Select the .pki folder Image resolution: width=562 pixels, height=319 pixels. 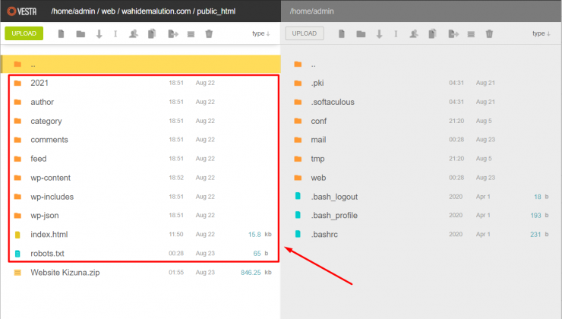(421, 83)
